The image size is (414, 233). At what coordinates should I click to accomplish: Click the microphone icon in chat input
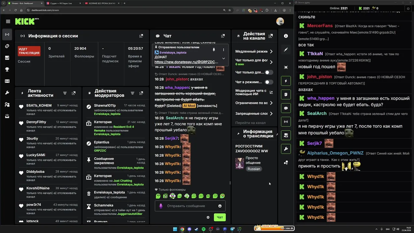(x=161, y=206)
